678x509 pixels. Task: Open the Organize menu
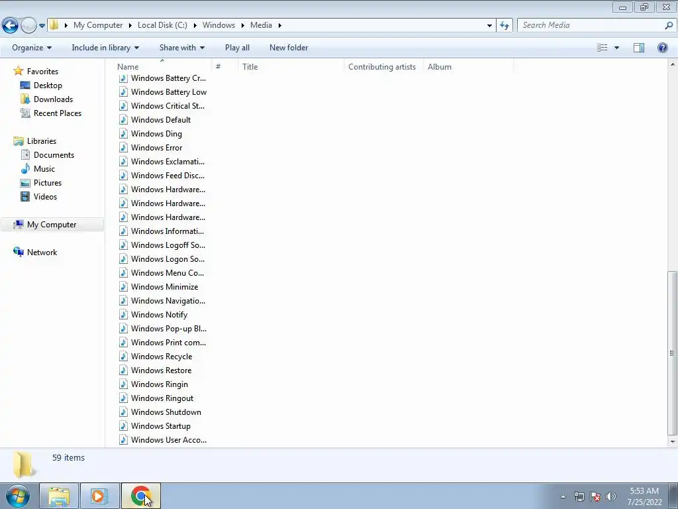click(32, 48)
